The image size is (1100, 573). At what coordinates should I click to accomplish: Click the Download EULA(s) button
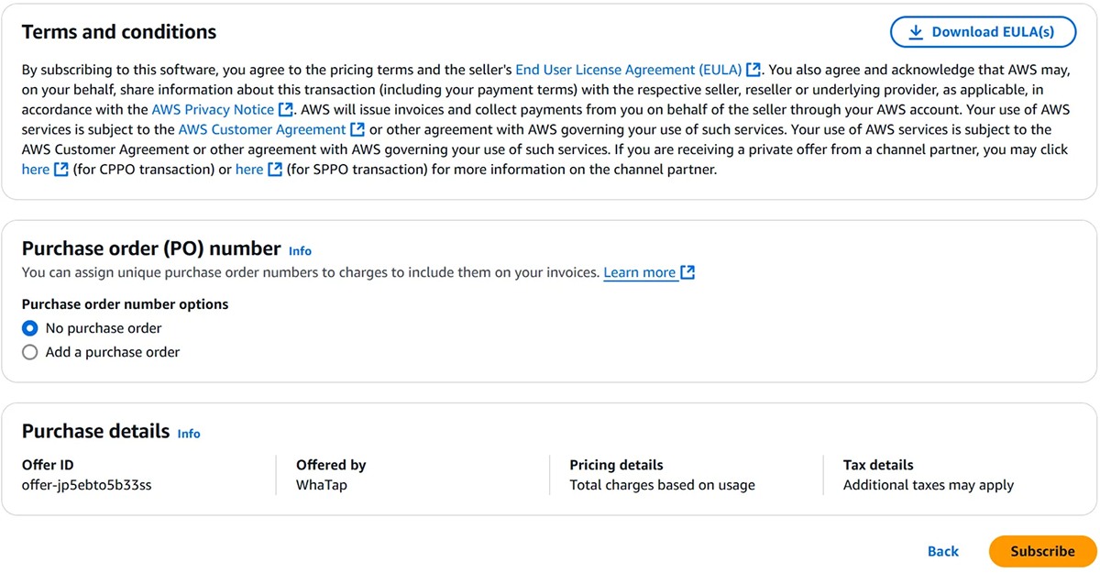pyautogui.click(x=983, y=32)
